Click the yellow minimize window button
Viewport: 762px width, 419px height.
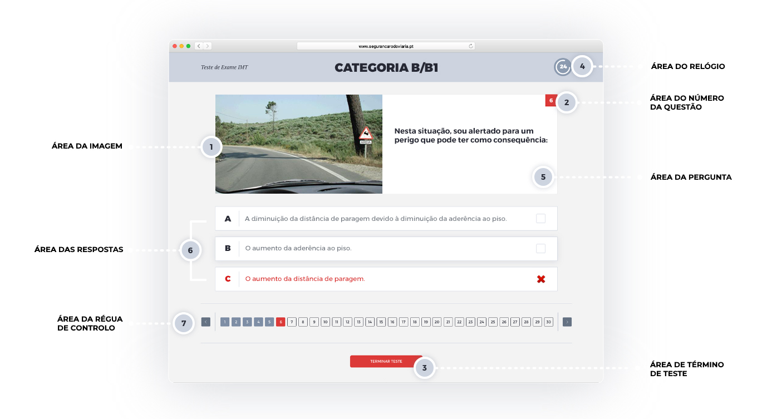(x=181, y=46)
